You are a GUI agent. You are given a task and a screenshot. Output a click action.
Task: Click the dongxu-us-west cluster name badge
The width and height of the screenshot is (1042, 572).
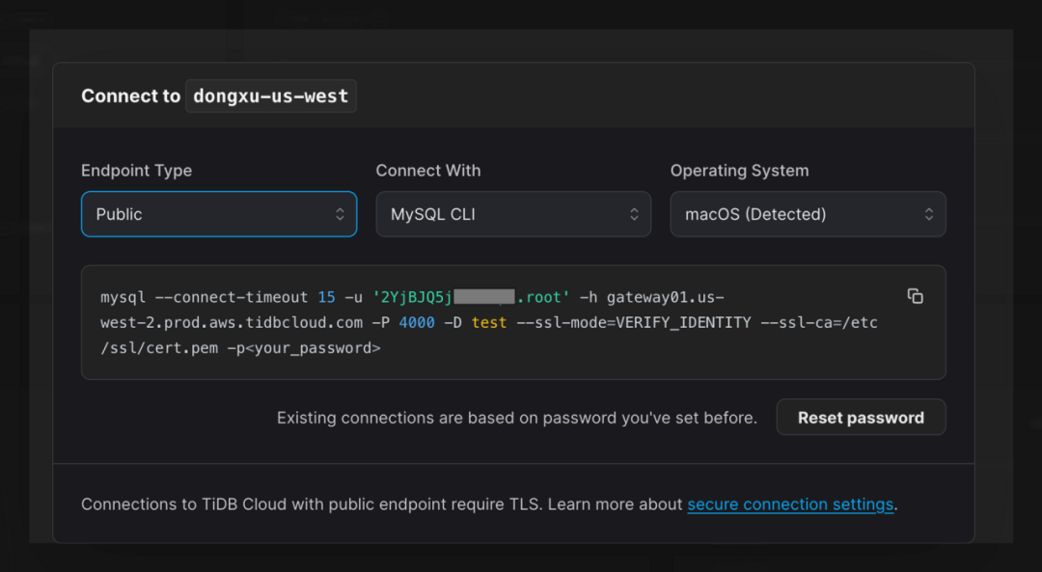271,96
